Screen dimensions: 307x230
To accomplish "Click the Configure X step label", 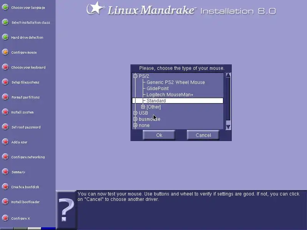I will (21, 219).
